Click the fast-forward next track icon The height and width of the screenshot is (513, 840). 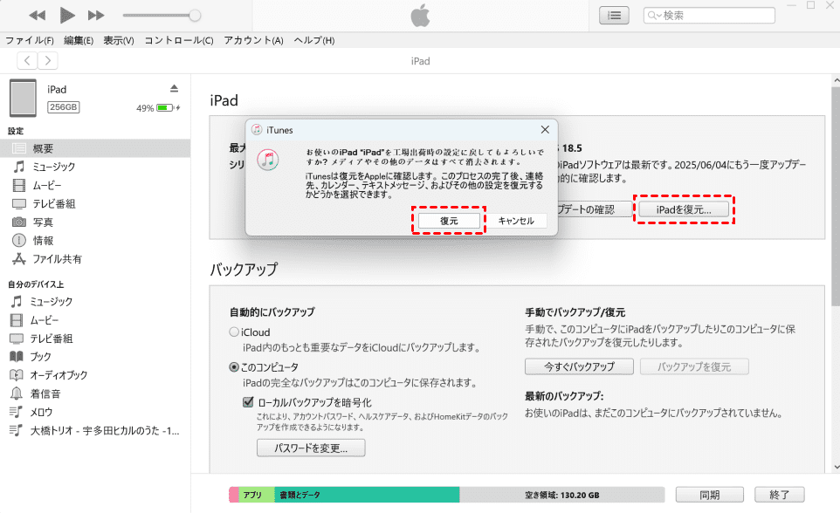97,16
